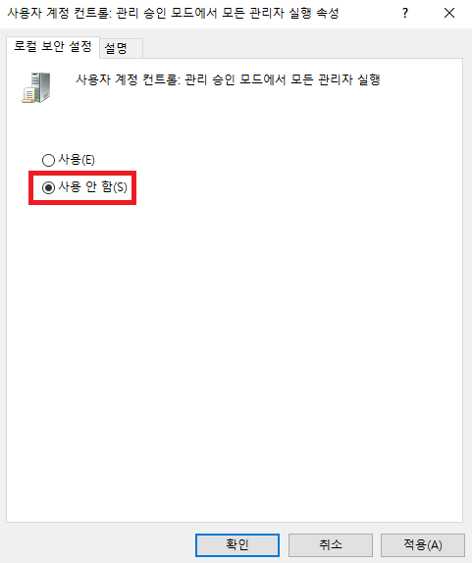The height and width of the screenshot is (563, 472).
Task: Select the 사용(E) radio button
Action: click(48, 160)
